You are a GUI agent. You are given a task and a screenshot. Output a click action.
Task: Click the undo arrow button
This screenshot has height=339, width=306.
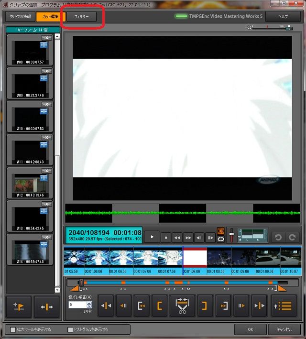point(278,237)
